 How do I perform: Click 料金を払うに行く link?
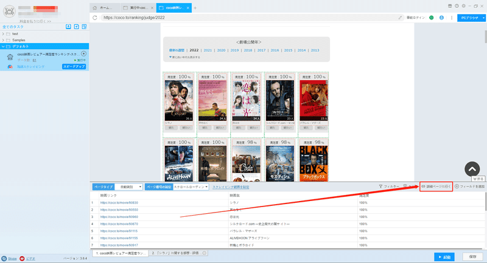pyautogui.click(x=35, y=21)
